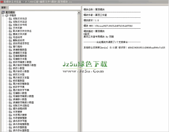
Task: Select the 修改字节集 subroutine
Action: 19,87
